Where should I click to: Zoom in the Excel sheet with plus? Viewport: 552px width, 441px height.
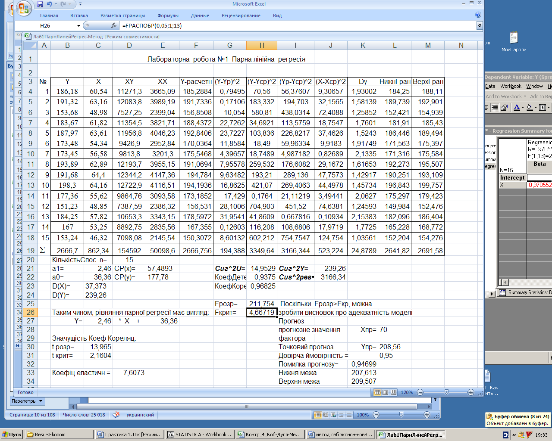471,392
